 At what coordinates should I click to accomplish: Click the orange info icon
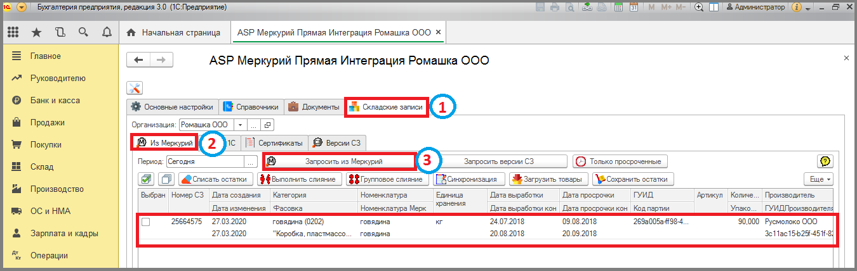tap(798, 8)
